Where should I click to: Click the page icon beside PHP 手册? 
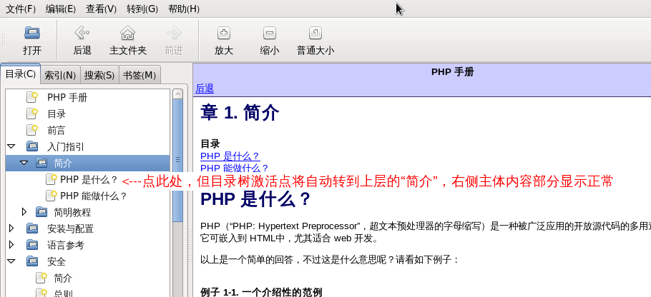(x=32, y=97)
